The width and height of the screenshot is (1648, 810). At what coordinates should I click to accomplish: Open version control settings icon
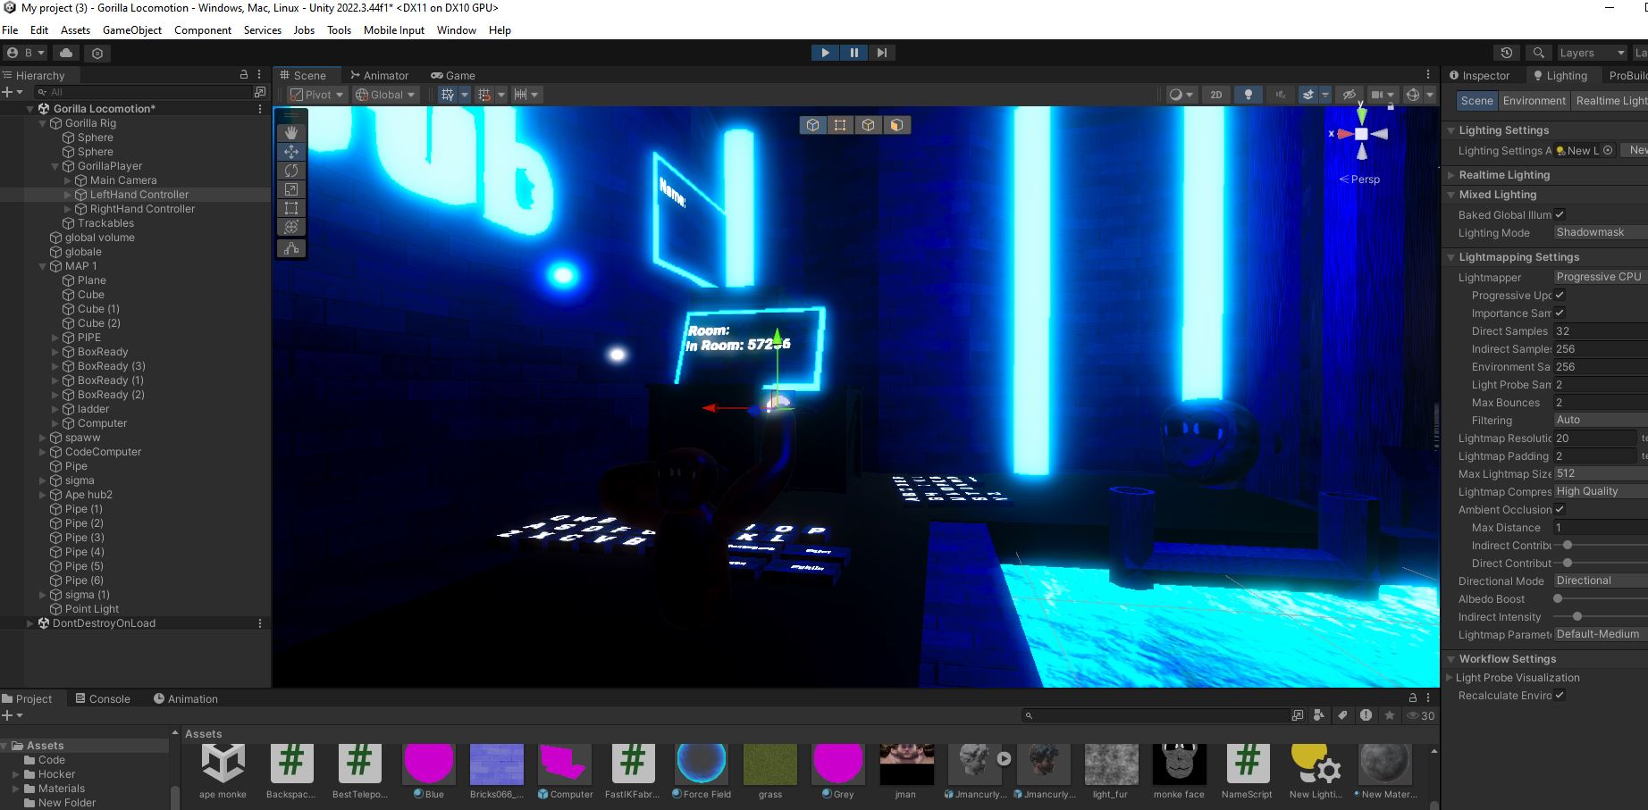point(97,53)
